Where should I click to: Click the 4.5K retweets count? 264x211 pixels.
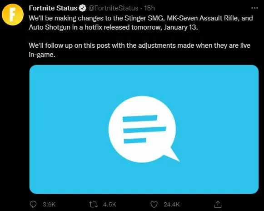tap(110, 205)
